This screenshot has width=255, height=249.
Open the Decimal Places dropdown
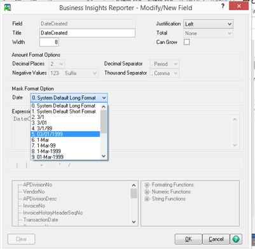tap(57, 64)
